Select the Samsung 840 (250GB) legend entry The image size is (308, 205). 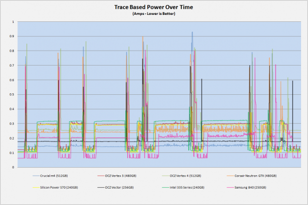coord(246,188)
